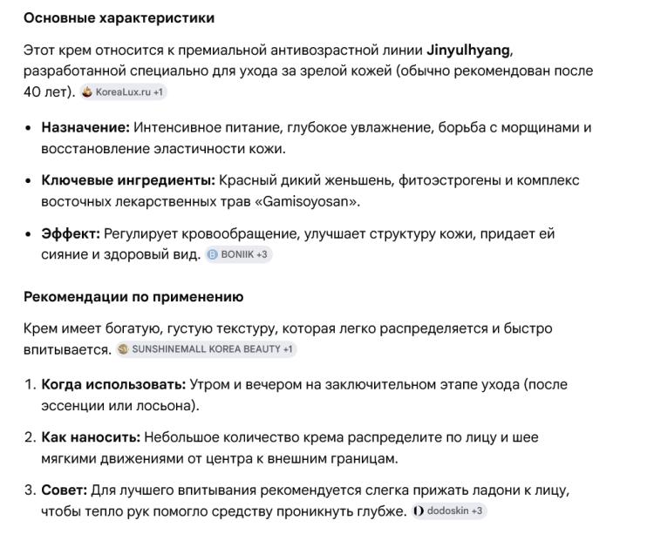The image size is (654, 534).
Task: Expand the +1 sources beside KoreaLux.ru
Action: [159, 91]
